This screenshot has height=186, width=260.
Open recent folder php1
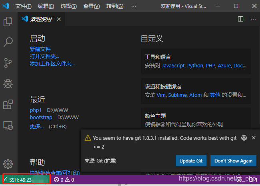coord(36,110)
